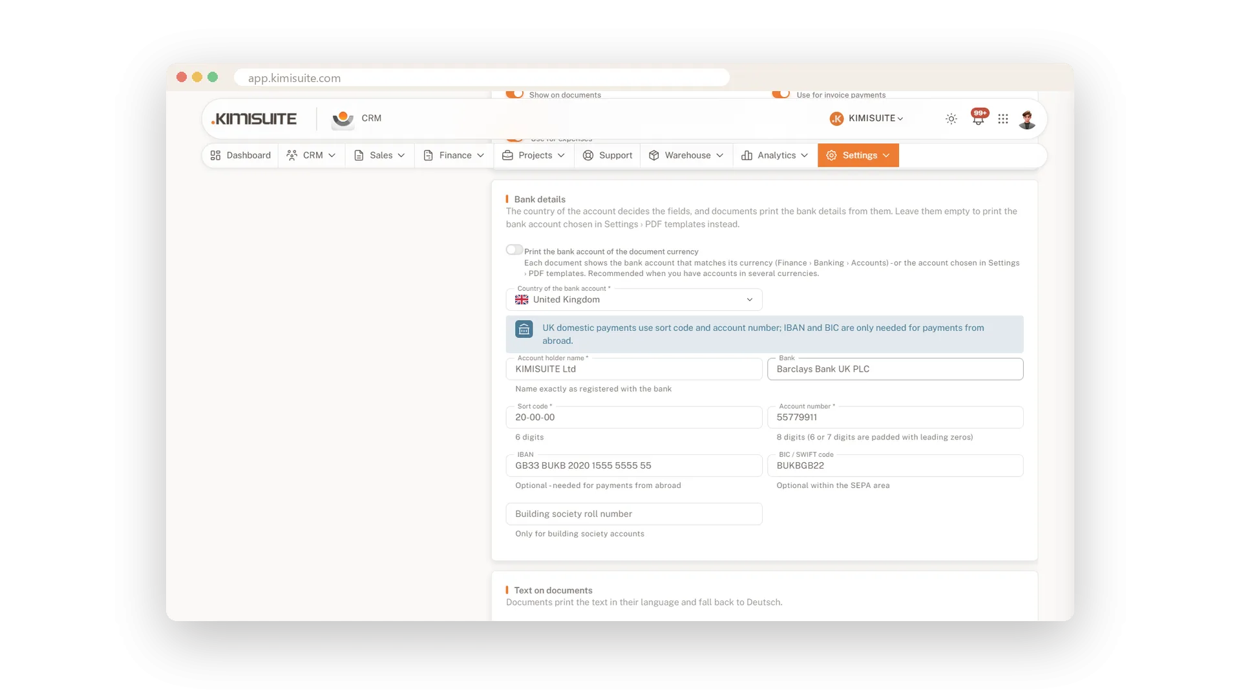The image size is (1241, 698).
Task: Click the bank building icon in info banner
Action: [524, 329]
